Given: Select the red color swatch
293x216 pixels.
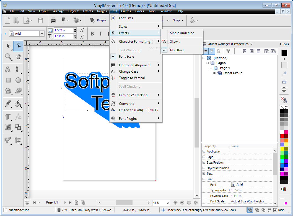Looking at the screenshot, I should pyautogui.click(x=282, y=136).
